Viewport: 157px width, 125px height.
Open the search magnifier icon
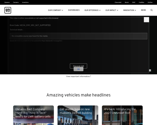(x=152, y=10)
